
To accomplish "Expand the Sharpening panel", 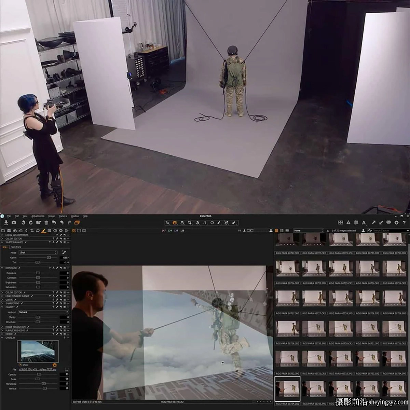I will 2,303.
